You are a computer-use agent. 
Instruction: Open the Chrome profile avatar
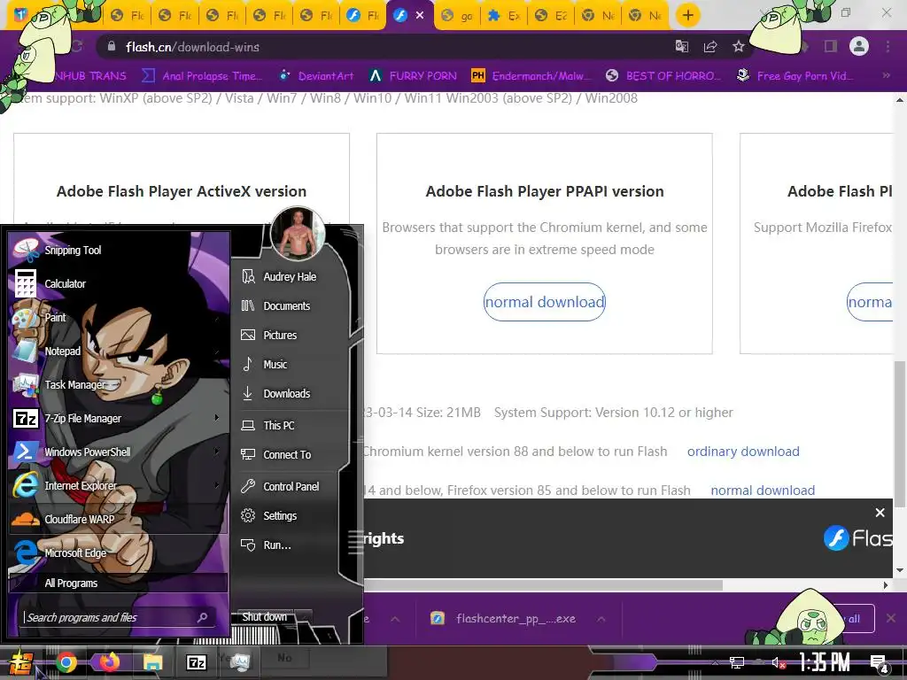[859, 46]
